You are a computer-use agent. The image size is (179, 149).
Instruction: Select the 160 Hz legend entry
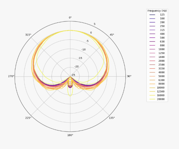point(157,19)
